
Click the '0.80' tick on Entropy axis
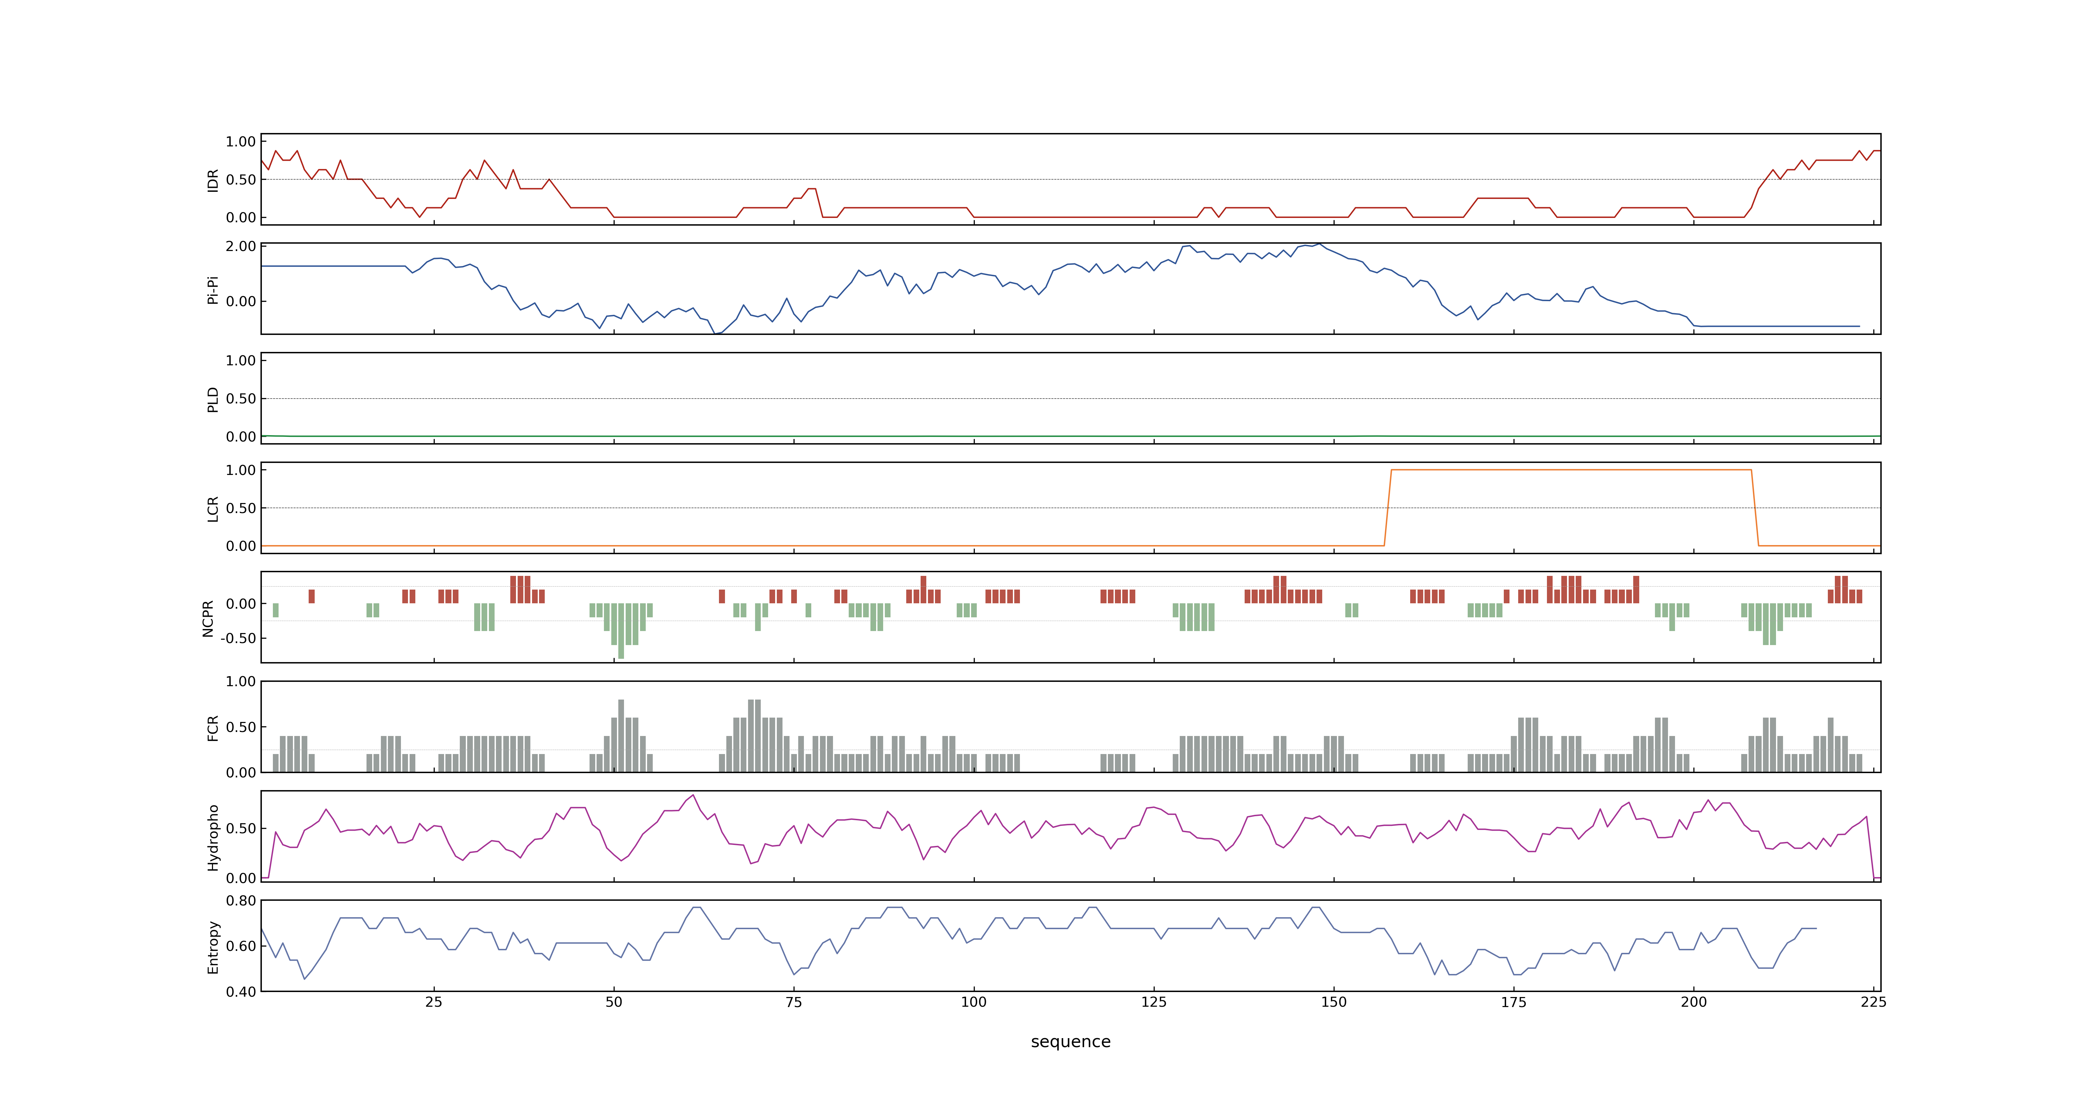tap(241, 900)
